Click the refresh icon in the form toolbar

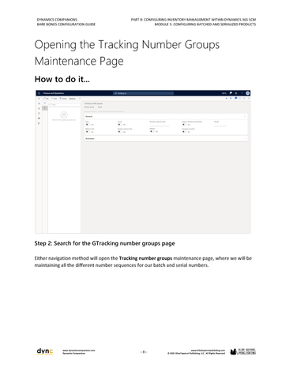pos(240,99)
